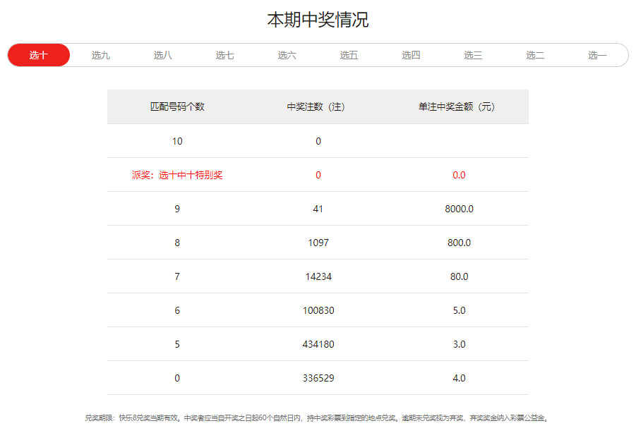Click match count cell 7
Viewport: 636px width, 433px height.
tap(177, 276)
